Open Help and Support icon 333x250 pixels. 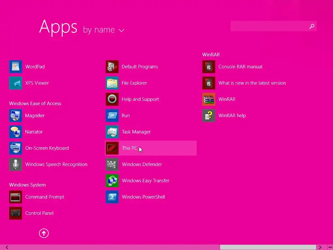[112, 99]
